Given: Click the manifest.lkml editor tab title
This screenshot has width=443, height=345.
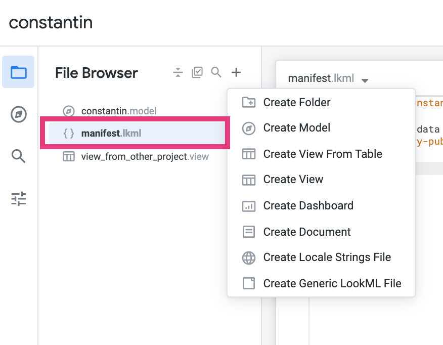Looking at the screenshot, I should tap(321, 78).
